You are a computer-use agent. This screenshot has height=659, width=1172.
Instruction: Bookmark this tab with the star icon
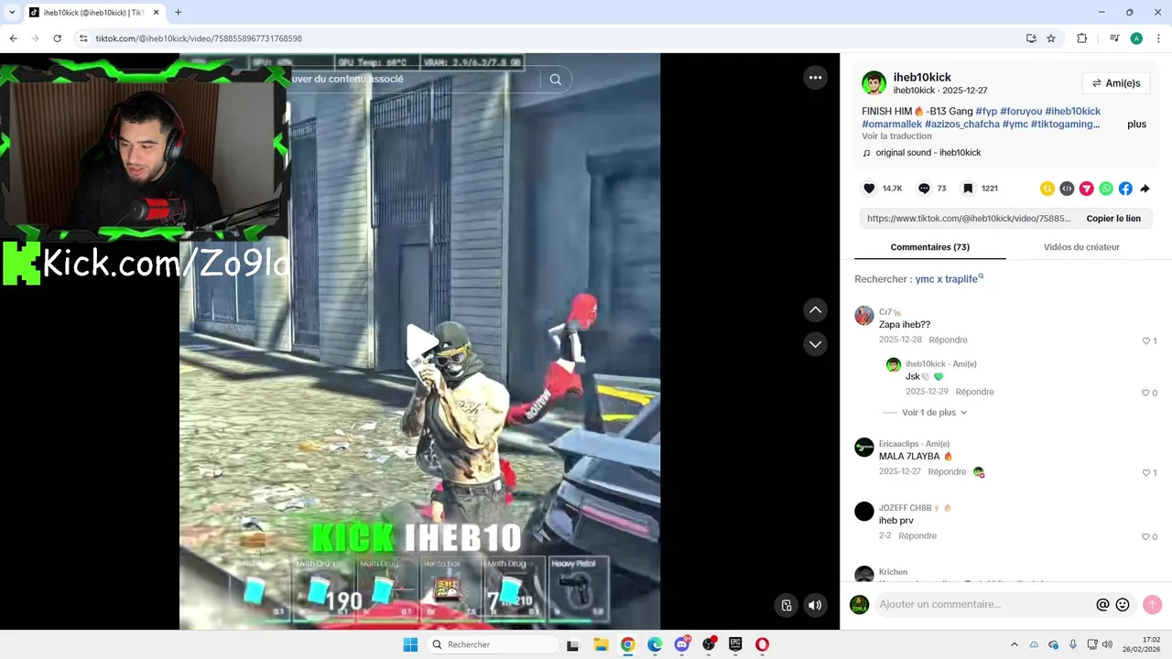pos(1051,38)
